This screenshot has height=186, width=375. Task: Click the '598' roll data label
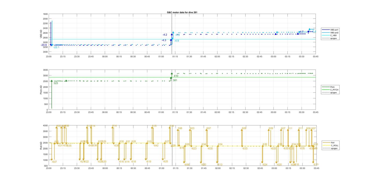[x=180, y=128]
